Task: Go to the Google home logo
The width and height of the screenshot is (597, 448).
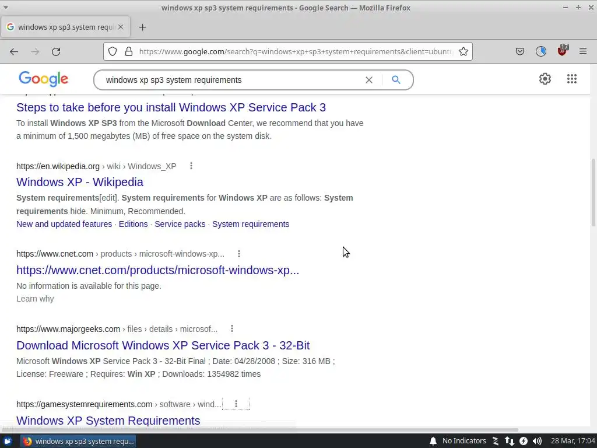Action: [43, 79]
